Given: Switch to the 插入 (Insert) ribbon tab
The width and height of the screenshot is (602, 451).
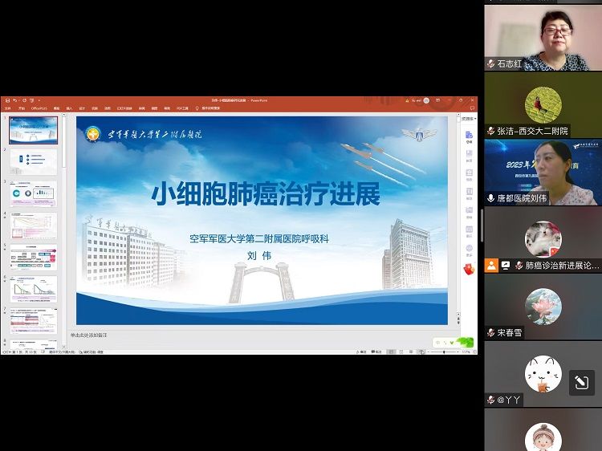Looking at the screenshot, I should (69, 108).
